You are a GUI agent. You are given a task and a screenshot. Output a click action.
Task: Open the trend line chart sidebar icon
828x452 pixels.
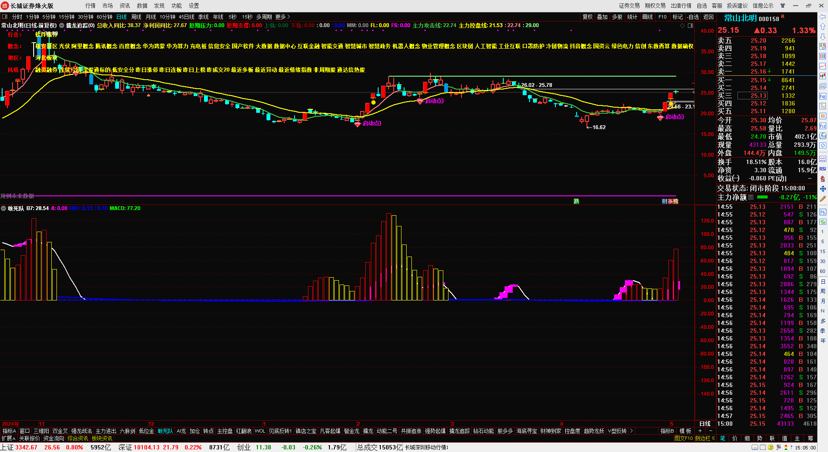coord(823,66)
